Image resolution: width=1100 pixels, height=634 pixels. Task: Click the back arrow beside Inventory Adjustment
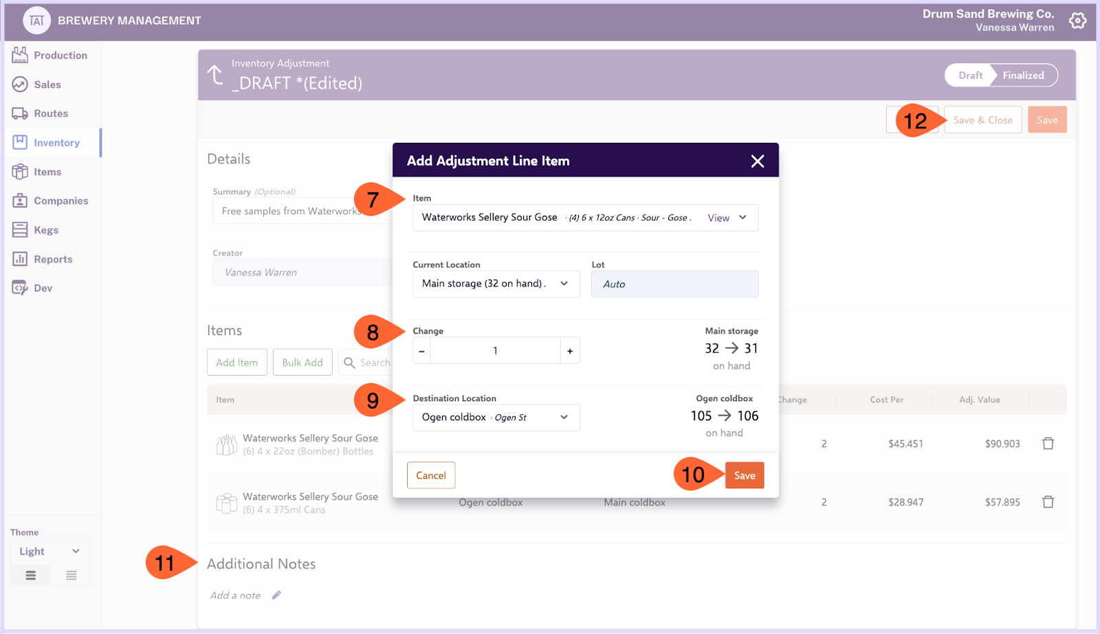click(215, 75)
